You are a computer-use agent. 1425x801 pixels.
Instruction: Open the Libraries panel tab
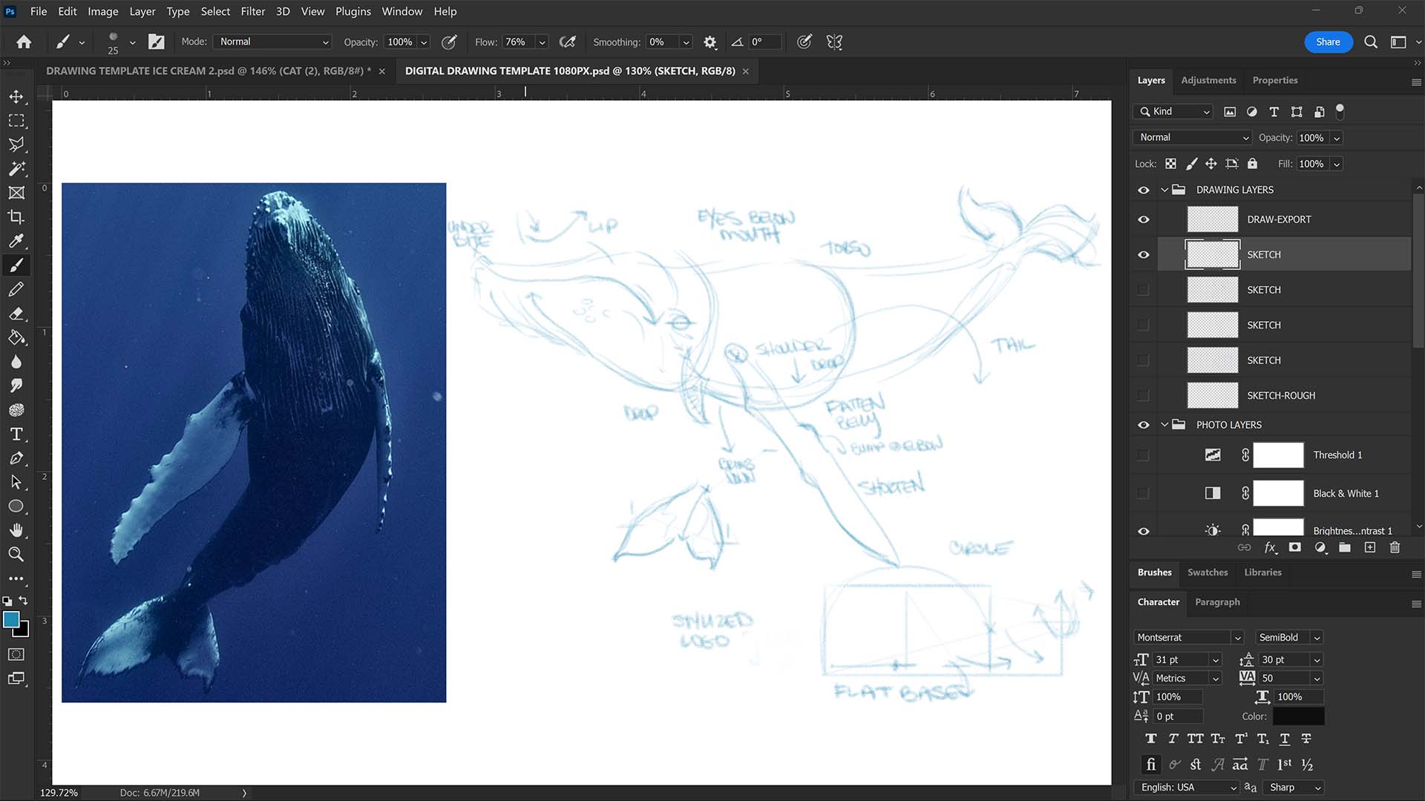[1262, 573]
